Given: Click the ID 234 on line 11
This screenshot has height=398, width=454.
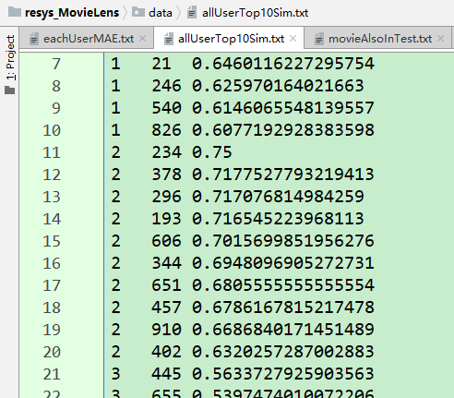Looking at the screenshot, I should (x=166, y=152).
